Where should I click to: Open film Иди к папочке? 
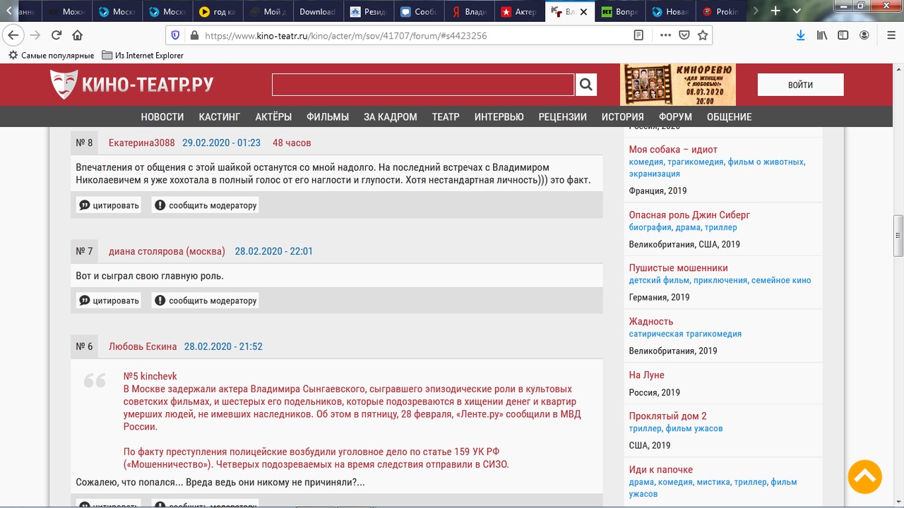[661, 470]
